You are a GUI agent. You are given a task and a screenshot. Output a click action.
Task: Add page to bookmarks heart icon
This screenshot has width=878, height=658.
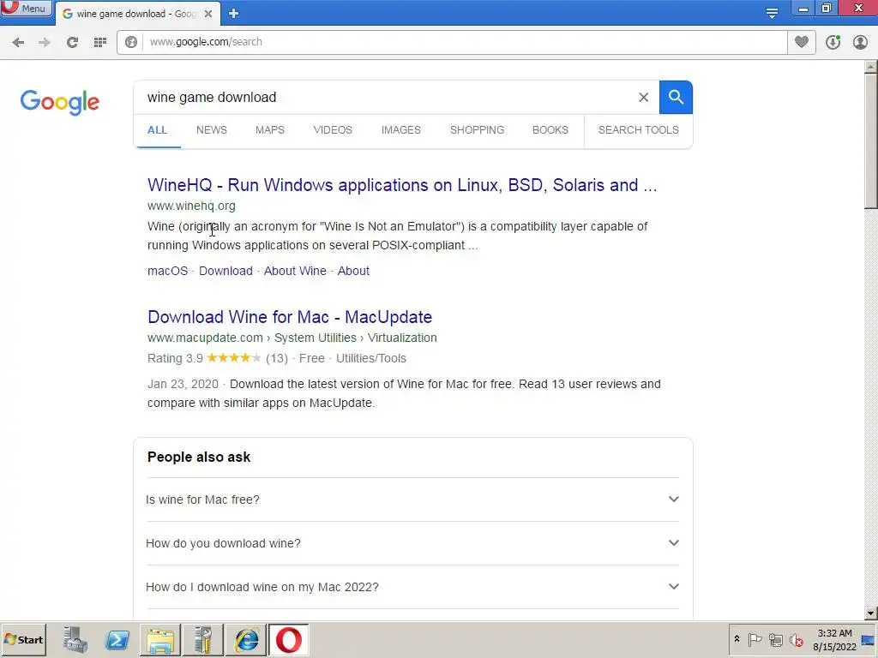(x=802, y=42)
